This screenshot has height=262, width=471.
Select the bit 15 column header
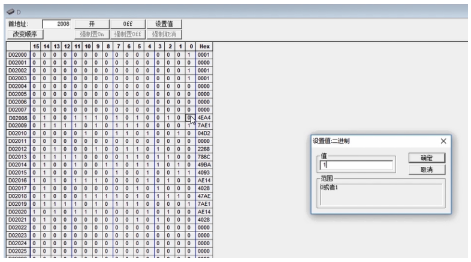coord(35,46)
